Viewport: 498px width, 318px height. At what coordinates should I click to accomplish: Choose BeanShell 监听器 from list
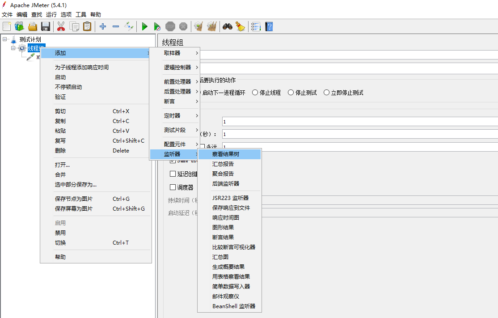pos(229,306)
